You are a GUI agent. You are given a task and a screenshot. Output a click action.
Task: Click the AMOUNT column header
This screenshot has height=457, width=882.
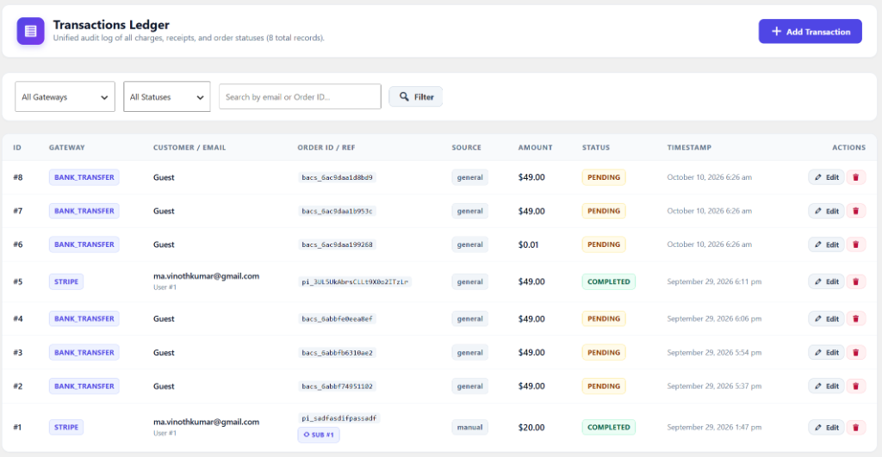click(535, 147)
